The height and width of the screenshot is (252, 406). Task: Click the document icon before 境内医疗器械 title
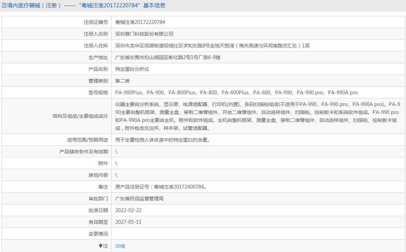pyautogui.click(x=4, y=5)
